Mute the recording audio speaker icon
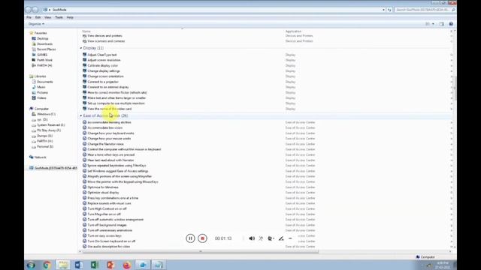This screenshot has height=270, width=481. point(252,238)
